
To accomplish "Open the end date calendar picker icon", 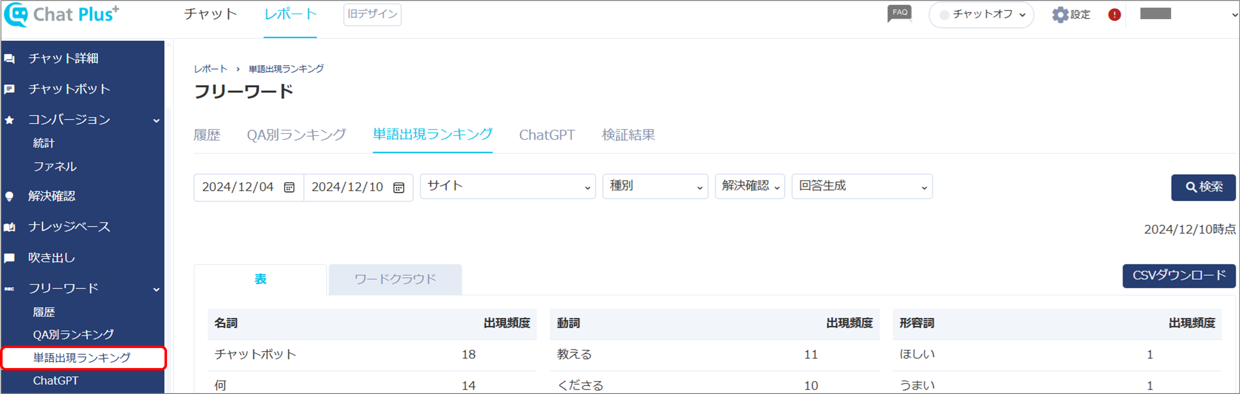I will point(398,187).
